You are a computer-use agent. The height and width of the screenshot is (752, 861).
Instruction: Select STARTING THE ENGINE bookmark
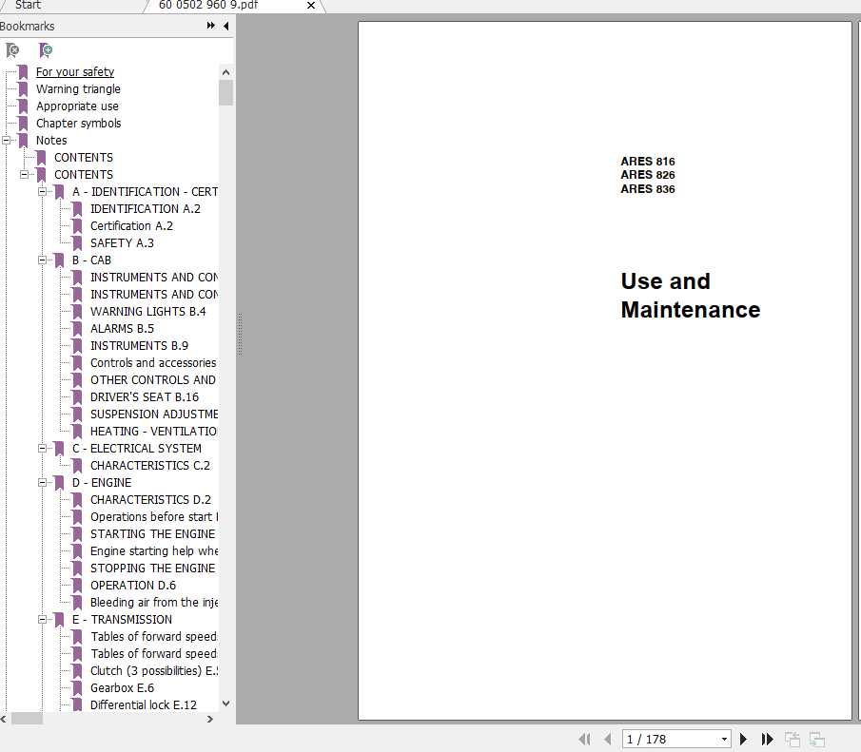point(153,533)
